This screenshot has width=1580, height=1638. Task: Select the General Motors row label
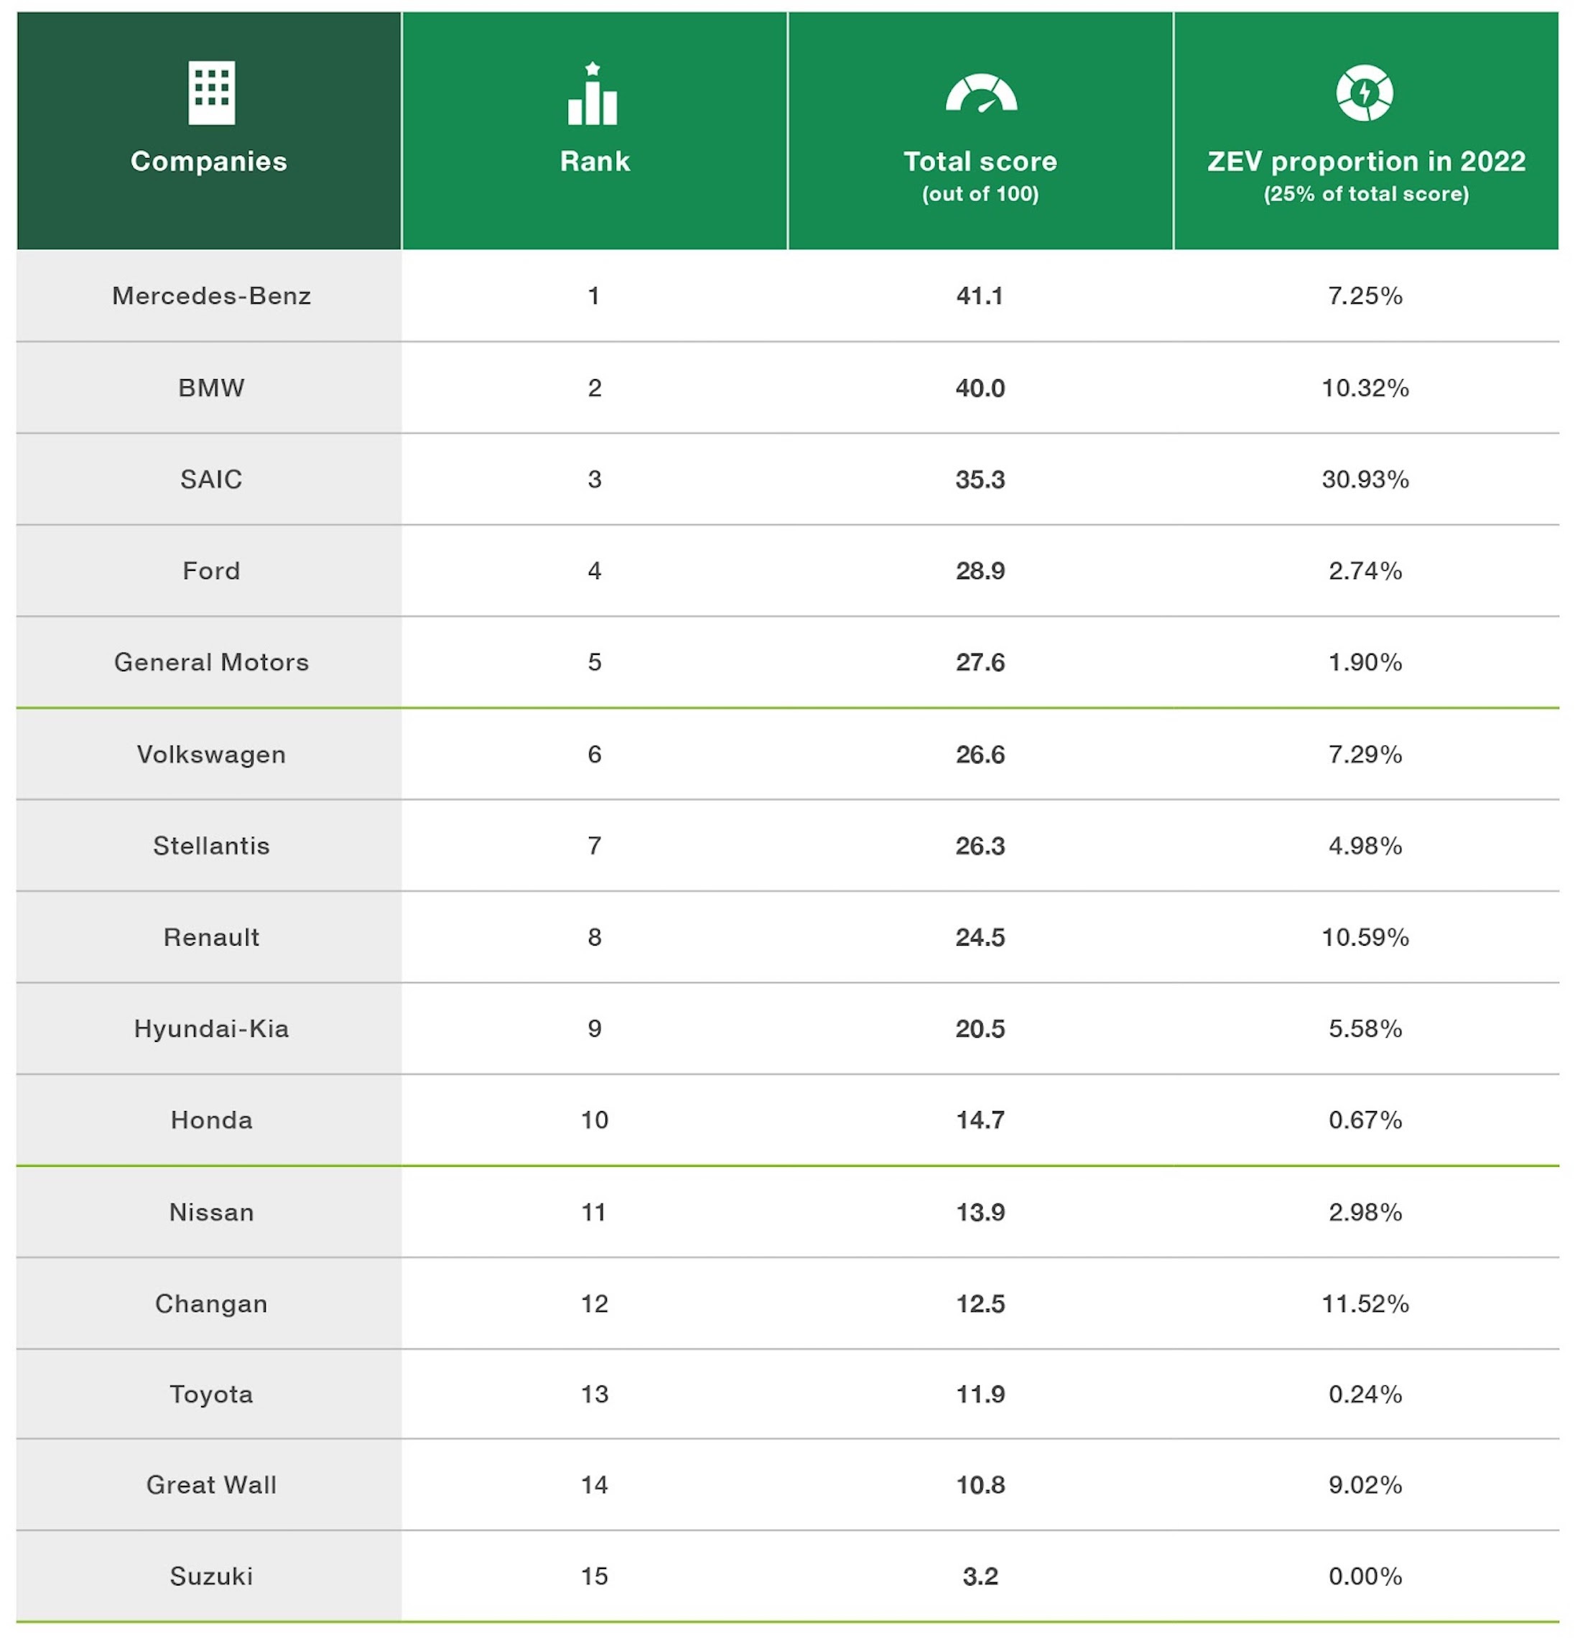tap(211, 663)
